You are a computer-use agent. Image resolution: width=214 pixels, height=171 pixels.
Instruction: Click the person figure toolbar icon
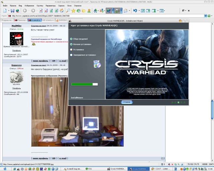pyautogui.click(x=89, y=11)
